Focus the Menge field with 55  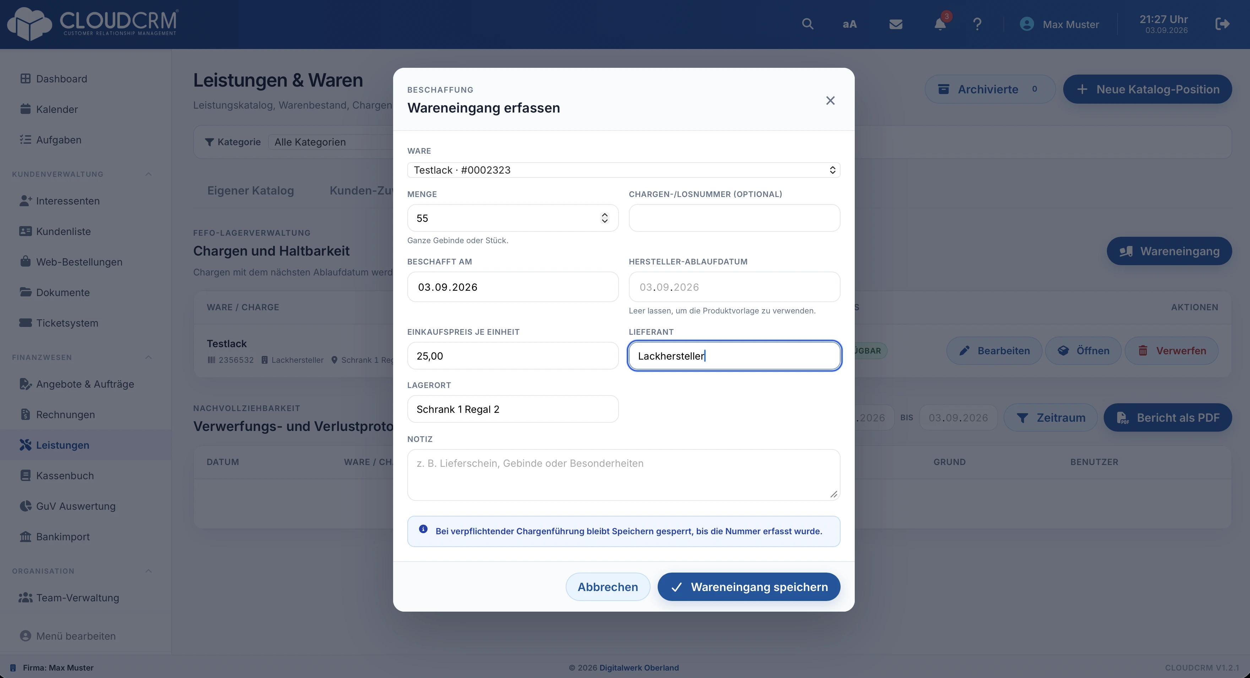click(513, 218)
